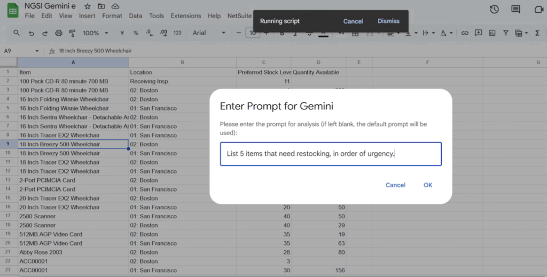Image resolution: width=547 pixels, height=277 pixels.
Task: Open the Insert menu
Action: coord(87,15)
